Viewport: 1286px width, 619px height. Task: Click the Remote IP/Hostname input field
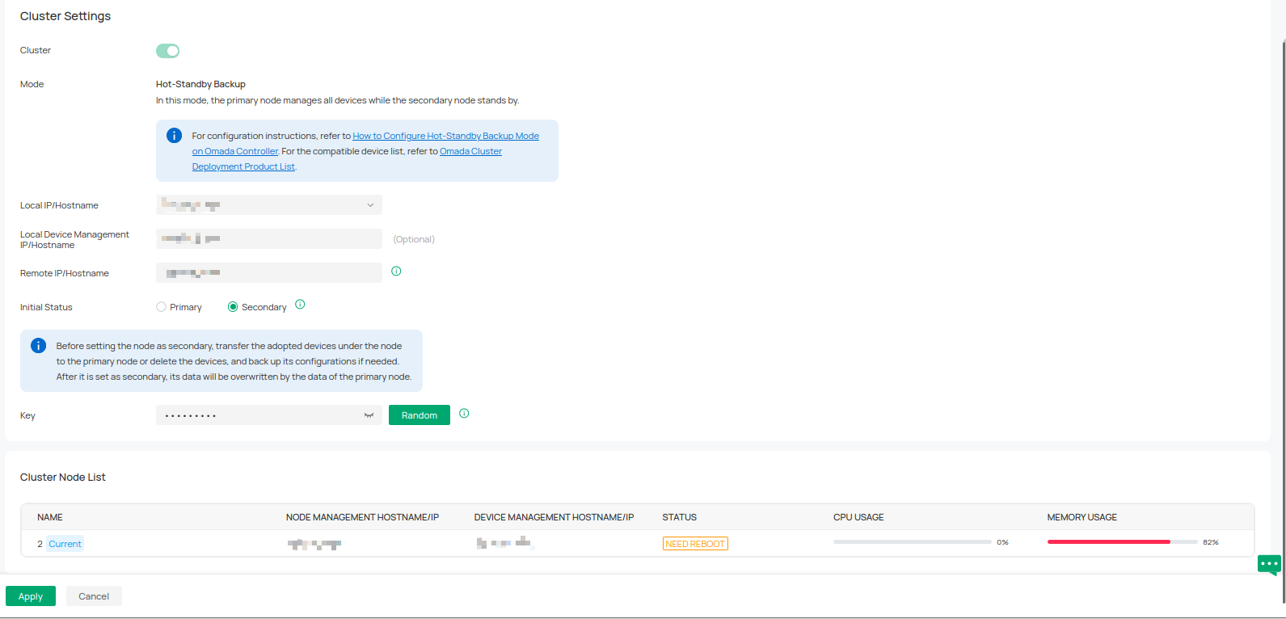(269, 273)
